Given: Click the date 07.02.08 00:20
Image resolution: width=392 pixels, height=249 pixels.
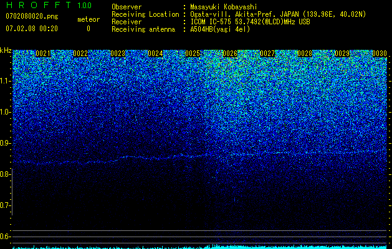Looking at the screenshot, I should tap(32, 29).
